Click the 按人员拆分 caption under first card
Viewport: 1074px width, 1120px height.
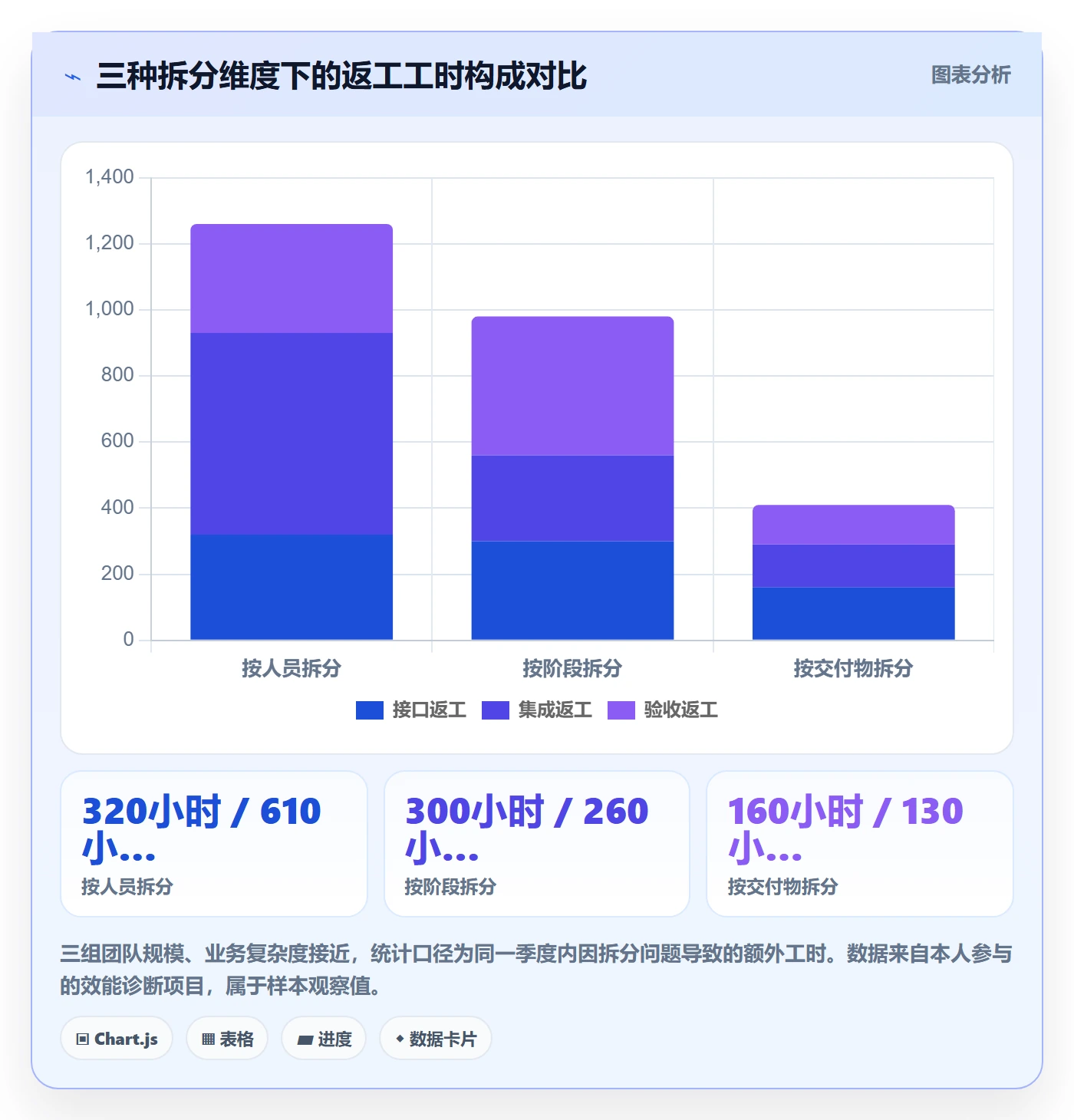127,887
